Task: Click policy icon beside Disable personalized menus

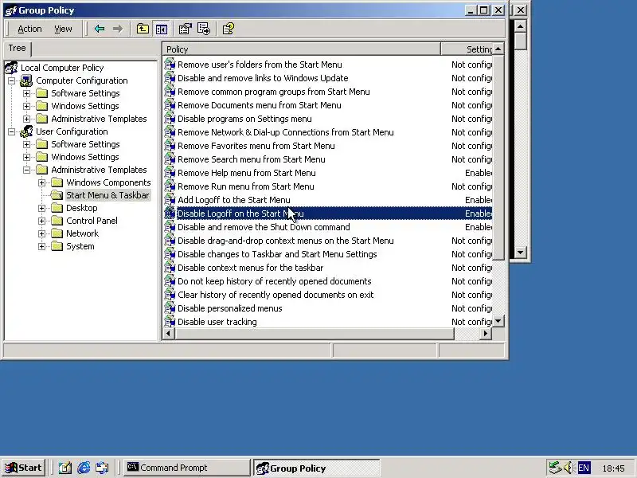Action: [170, 308]
